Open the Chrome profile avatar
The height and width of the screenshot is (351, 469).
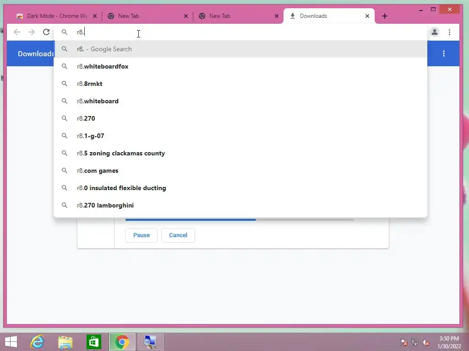[x=435, y=32]
